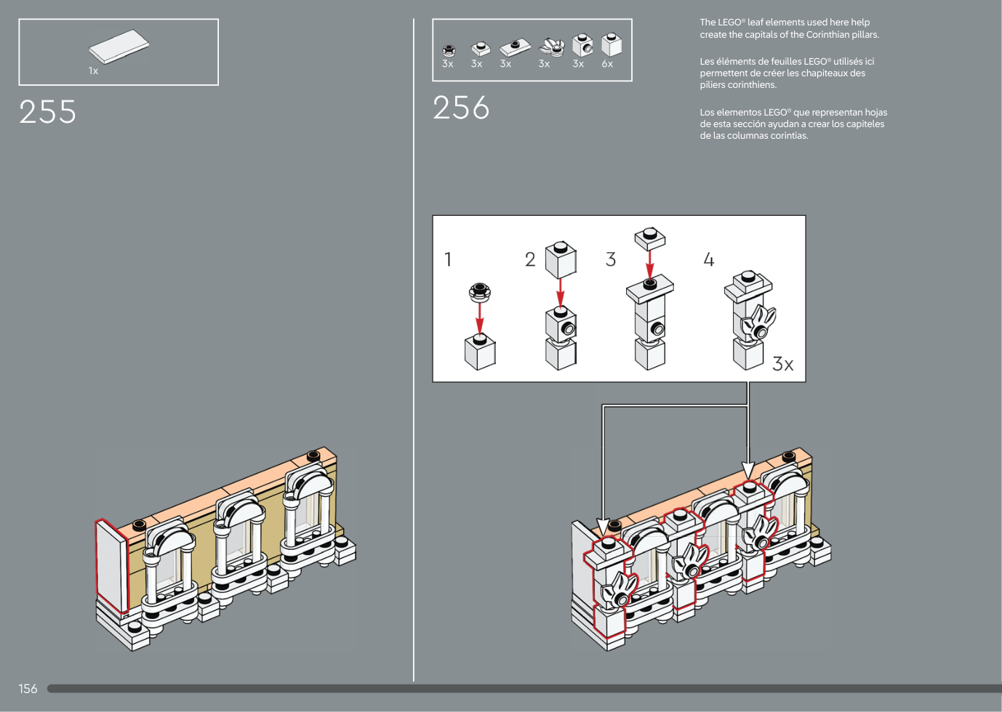Click the plain 1x1 brick marked 6x
The image size is (1002, 712).
pyautogui.click(x=612, y=45)
